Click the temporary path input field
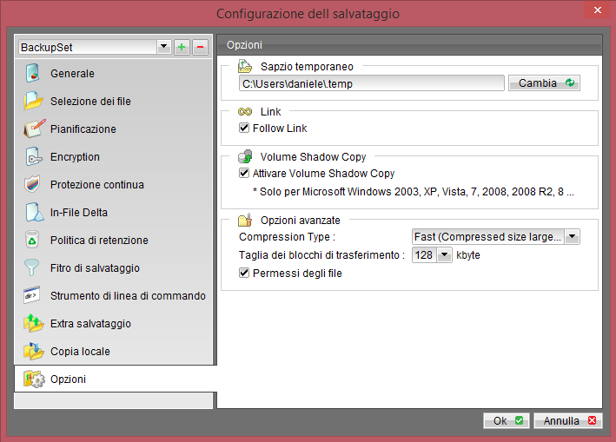The width and height of the screenshot is (616, 442). (x=372, y=83)
